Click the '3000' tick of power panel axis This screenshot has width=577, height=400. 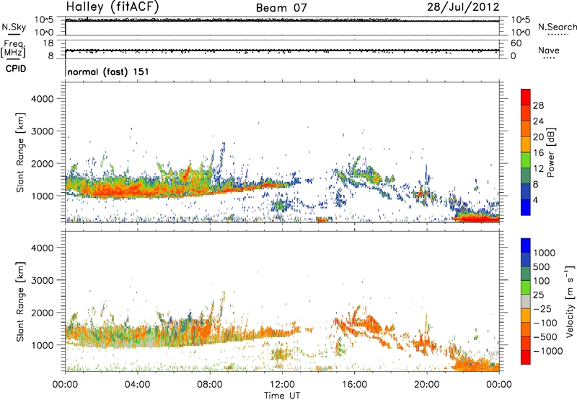pyautogui.click(x=43, y=131)
